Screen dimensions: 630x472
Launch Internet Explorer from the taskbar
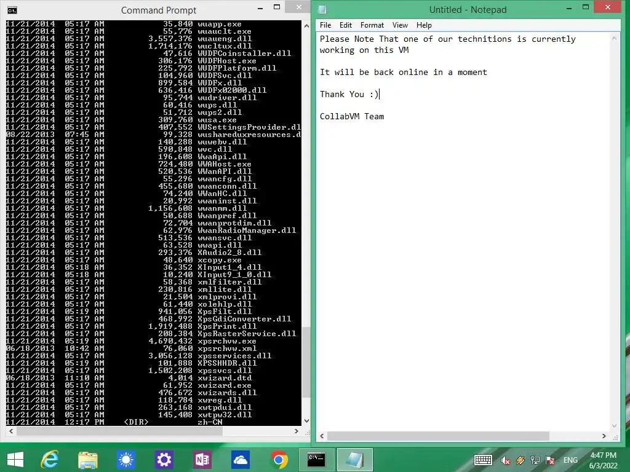click(x=50, y=460)
